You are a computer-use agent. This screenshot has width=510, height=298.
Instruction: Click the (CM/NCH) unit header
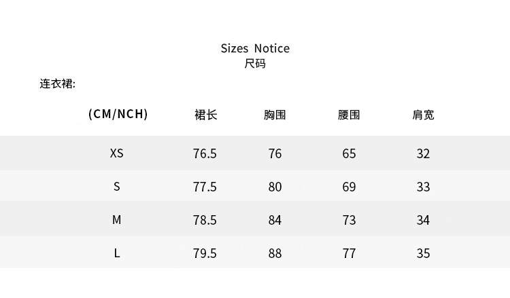point(118,114)
